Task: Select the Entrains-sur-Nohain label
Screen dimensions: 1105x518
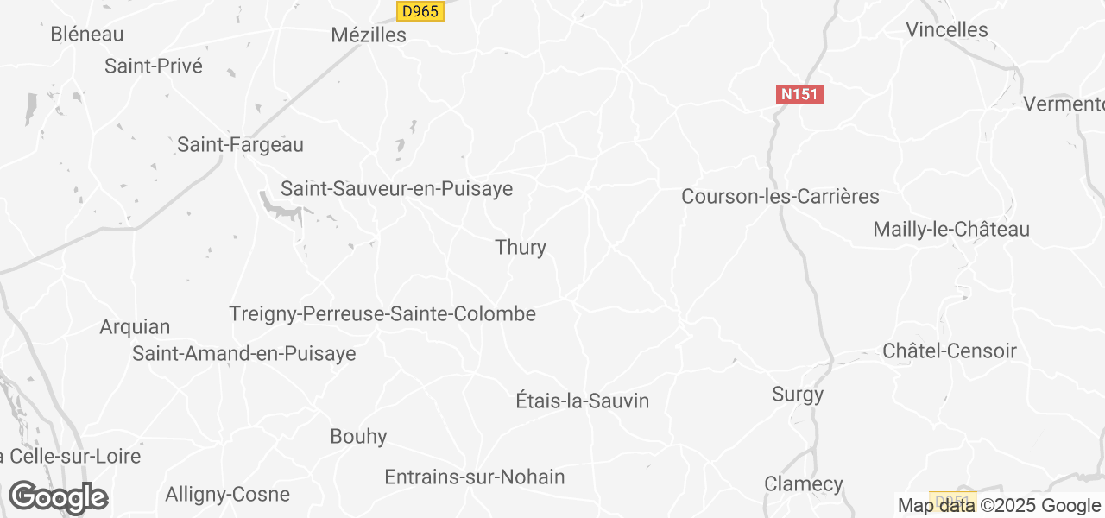Action: pyautogui.click(x=475, y=477)
